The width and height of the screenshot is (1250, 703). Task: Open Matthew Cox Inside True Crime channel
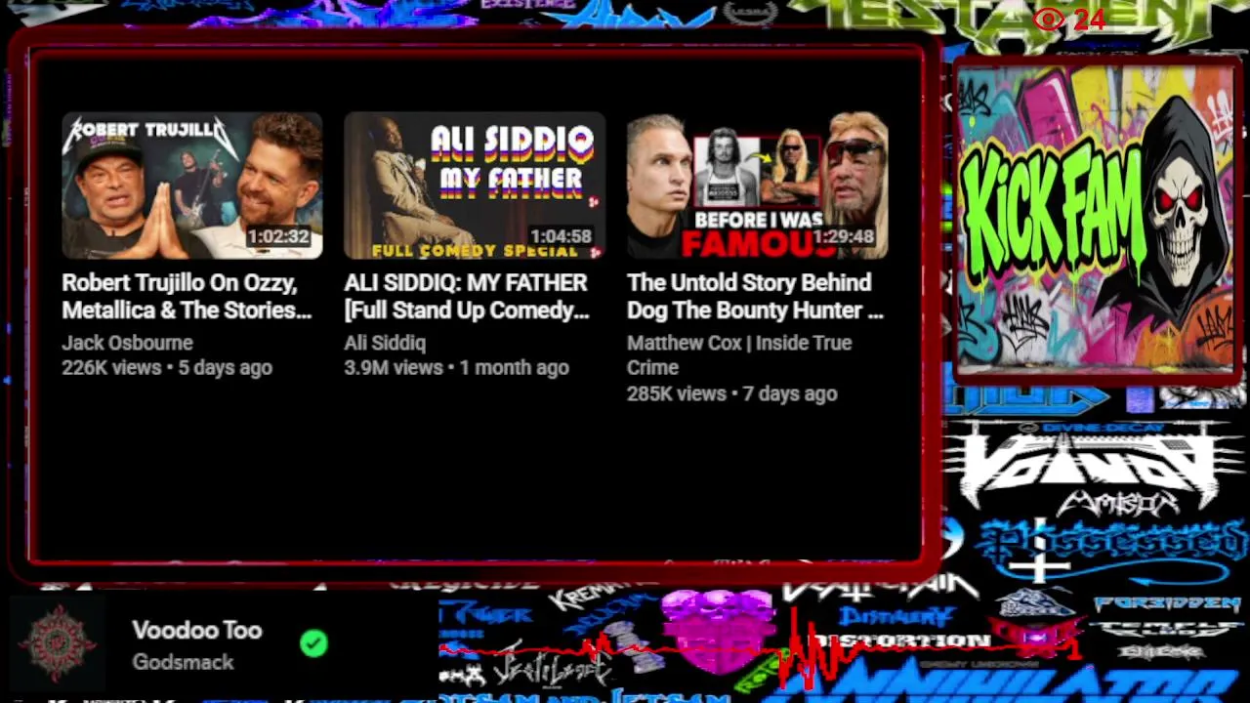(x=739, y=355)
